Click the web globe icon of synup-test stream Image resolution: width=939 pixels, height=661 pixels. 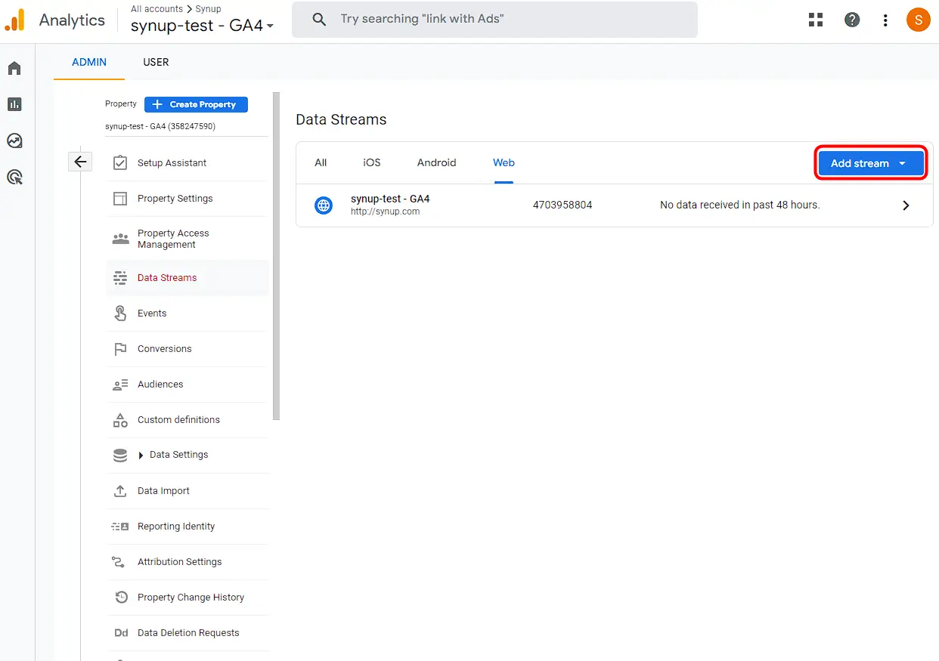(x=324, y=205)
